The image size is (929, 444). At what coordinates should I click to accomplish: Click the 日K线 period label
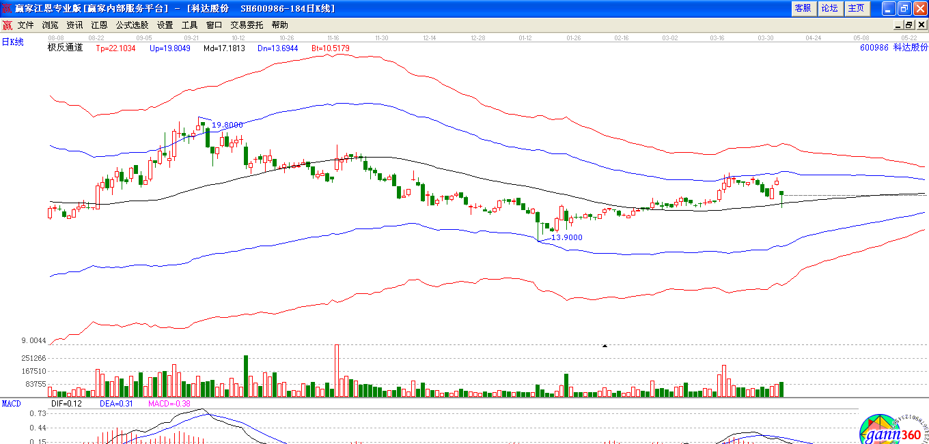click(x=12, y=42)
